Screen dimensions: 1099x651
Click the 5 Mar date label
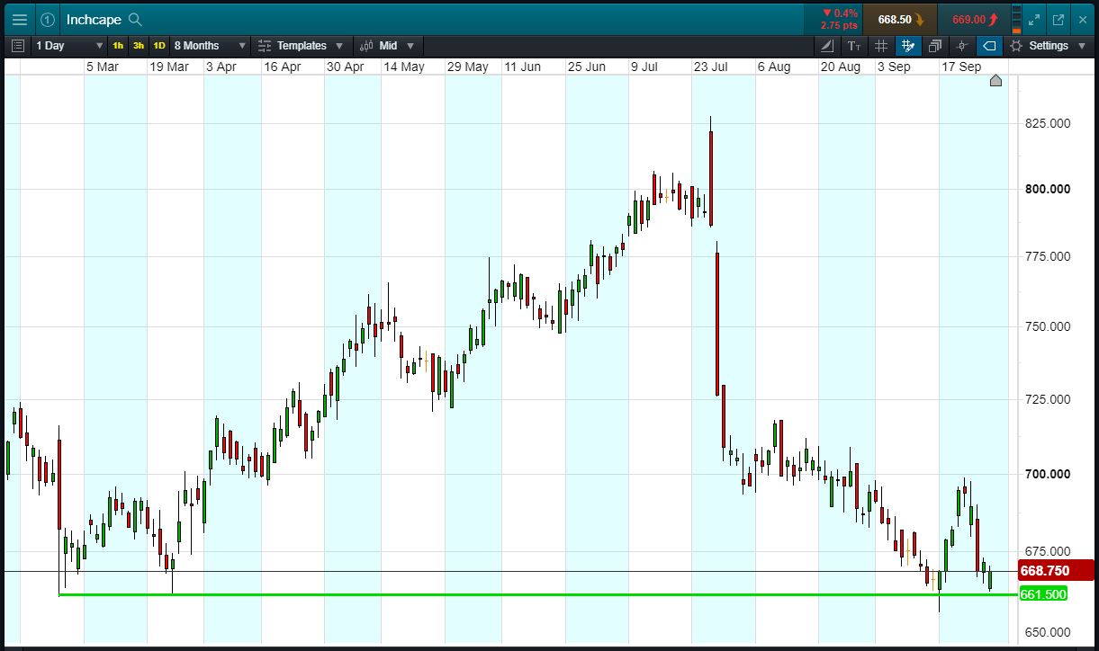pyautogui.click(x=103, y=67)
